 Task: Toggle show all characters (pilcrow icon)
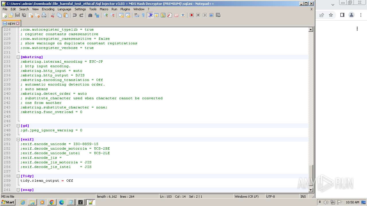pos(143,15)
